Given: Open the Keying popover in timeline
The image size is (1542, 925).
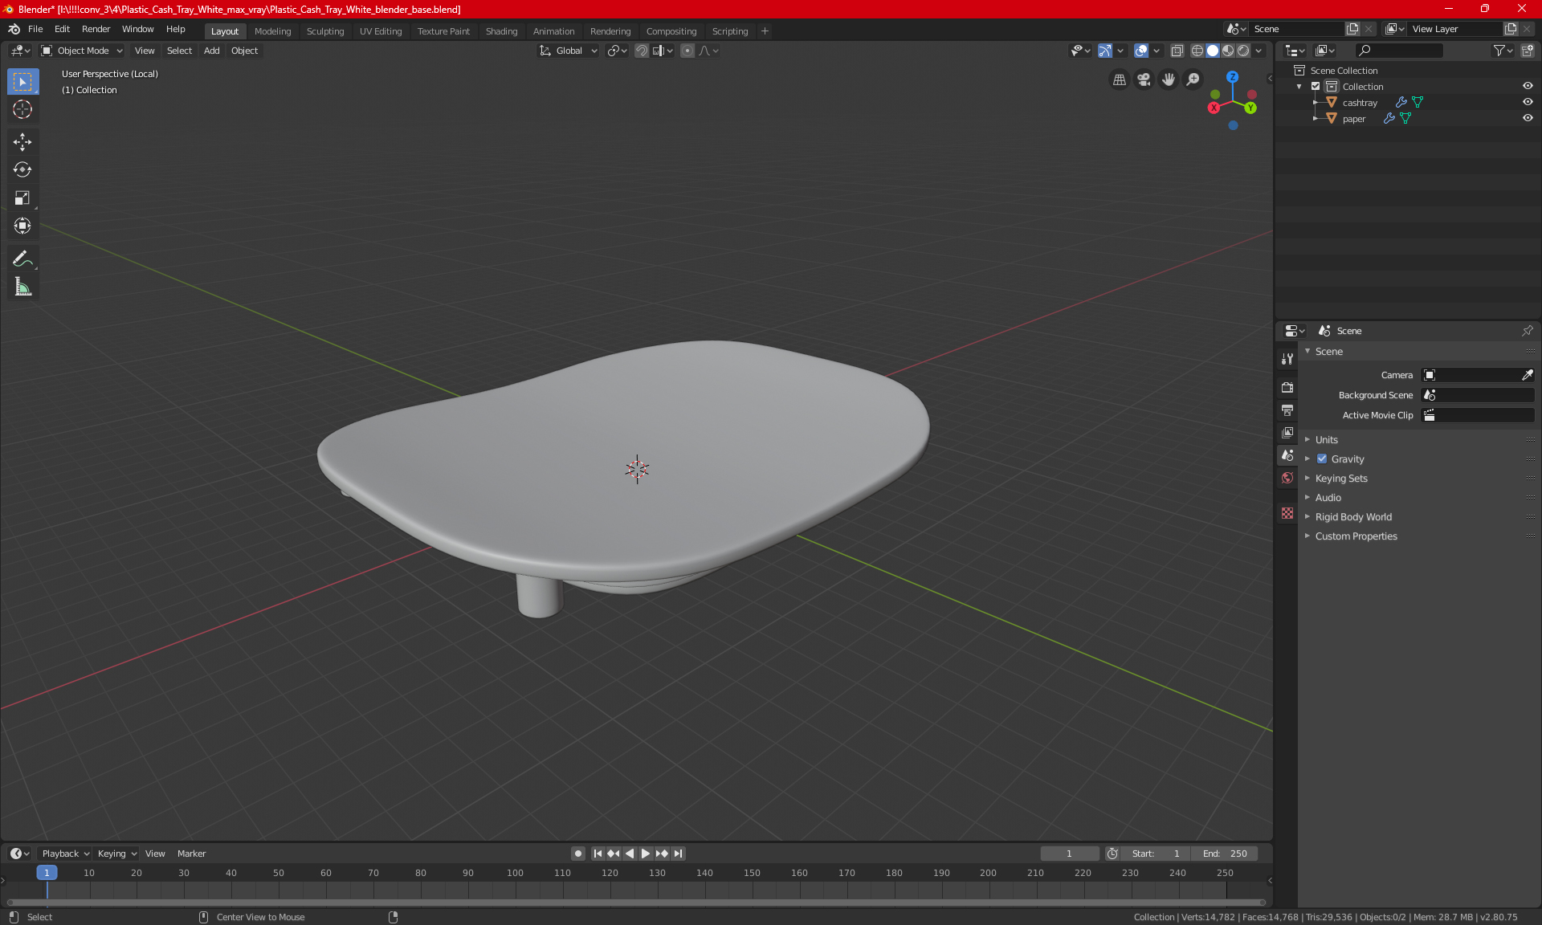Looking at the screenshot, I should (116, 854).
